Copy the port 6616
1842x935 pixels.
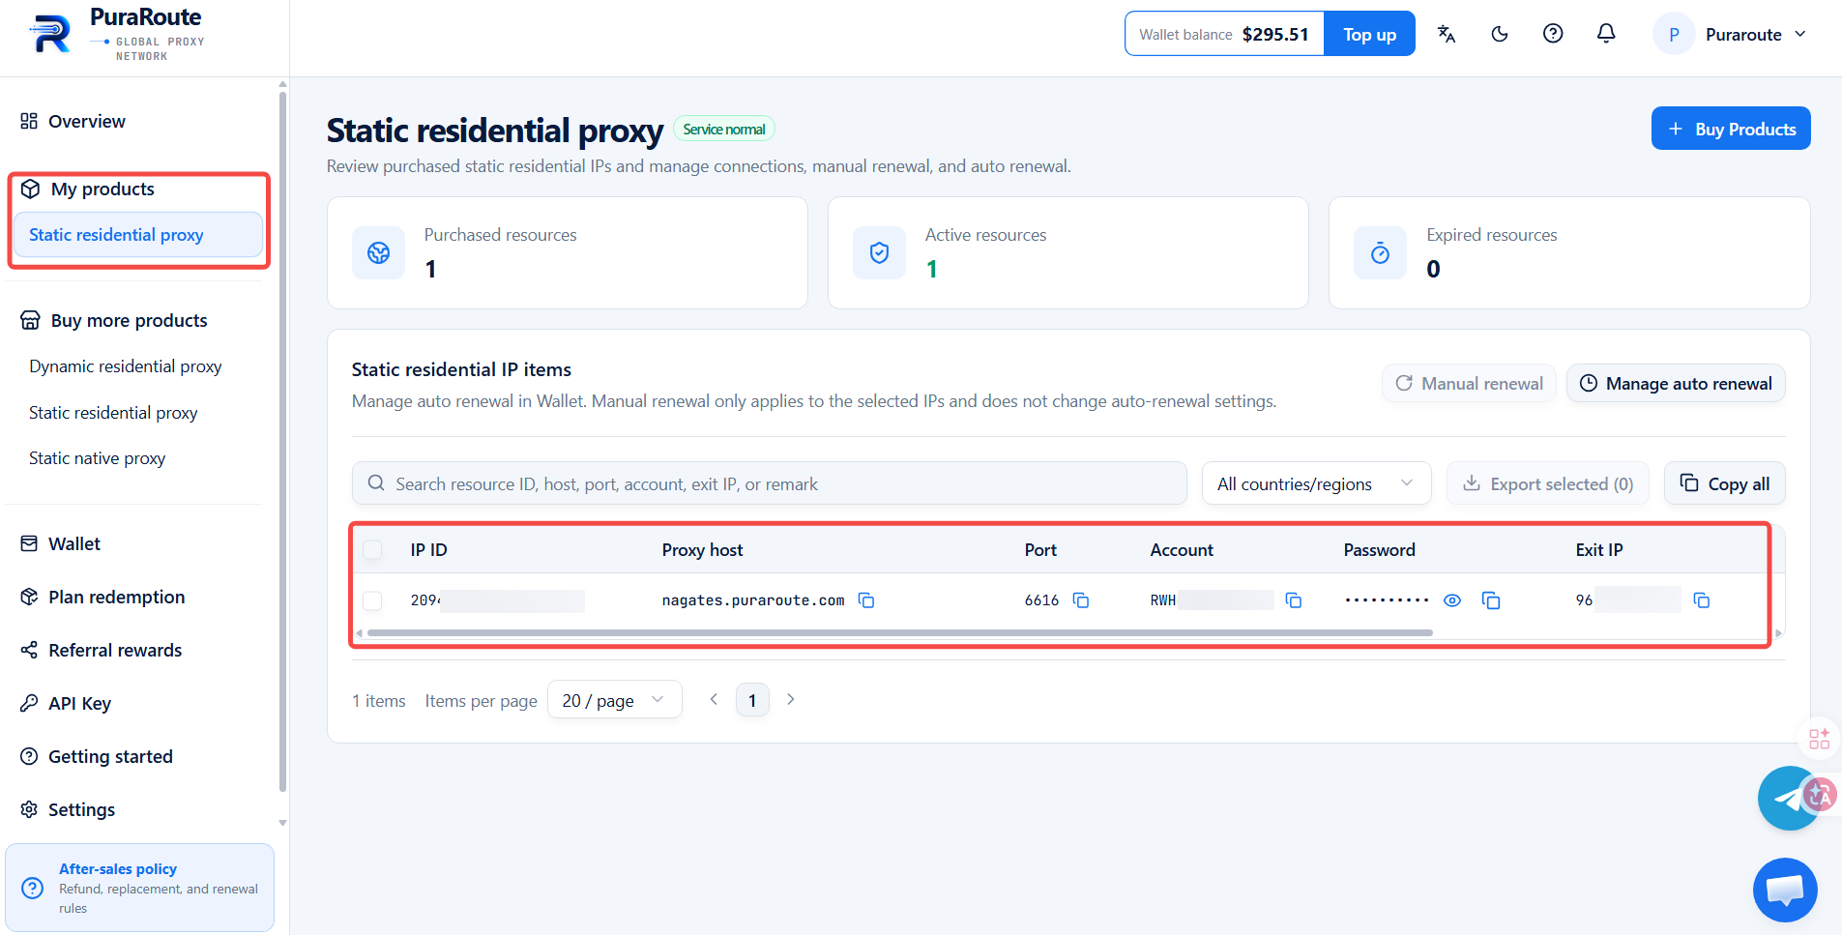point(1081,600)
